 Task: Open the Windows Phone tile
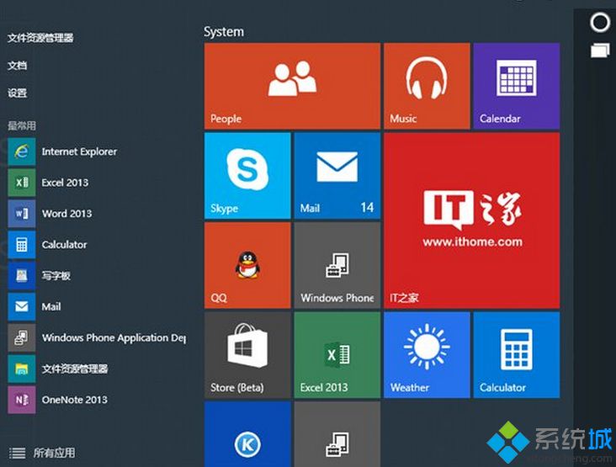click(x=337, y=265)
